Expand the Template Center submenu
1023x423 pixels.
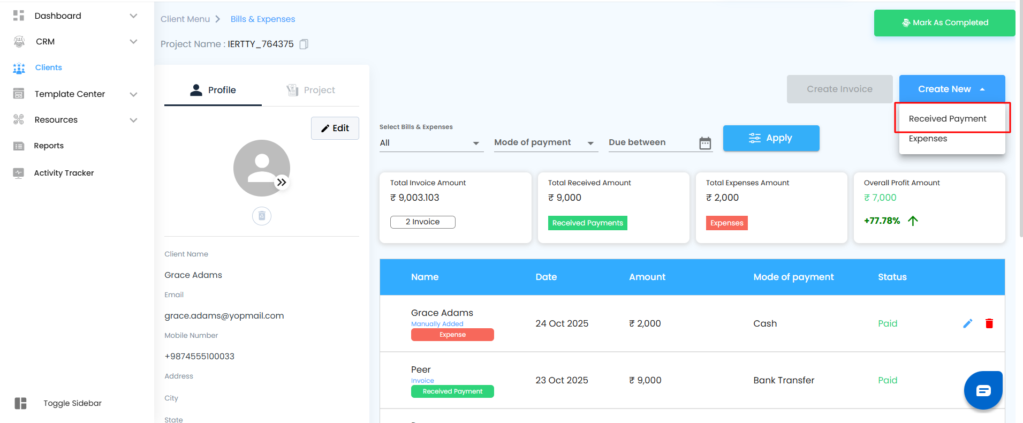point(133,94)
